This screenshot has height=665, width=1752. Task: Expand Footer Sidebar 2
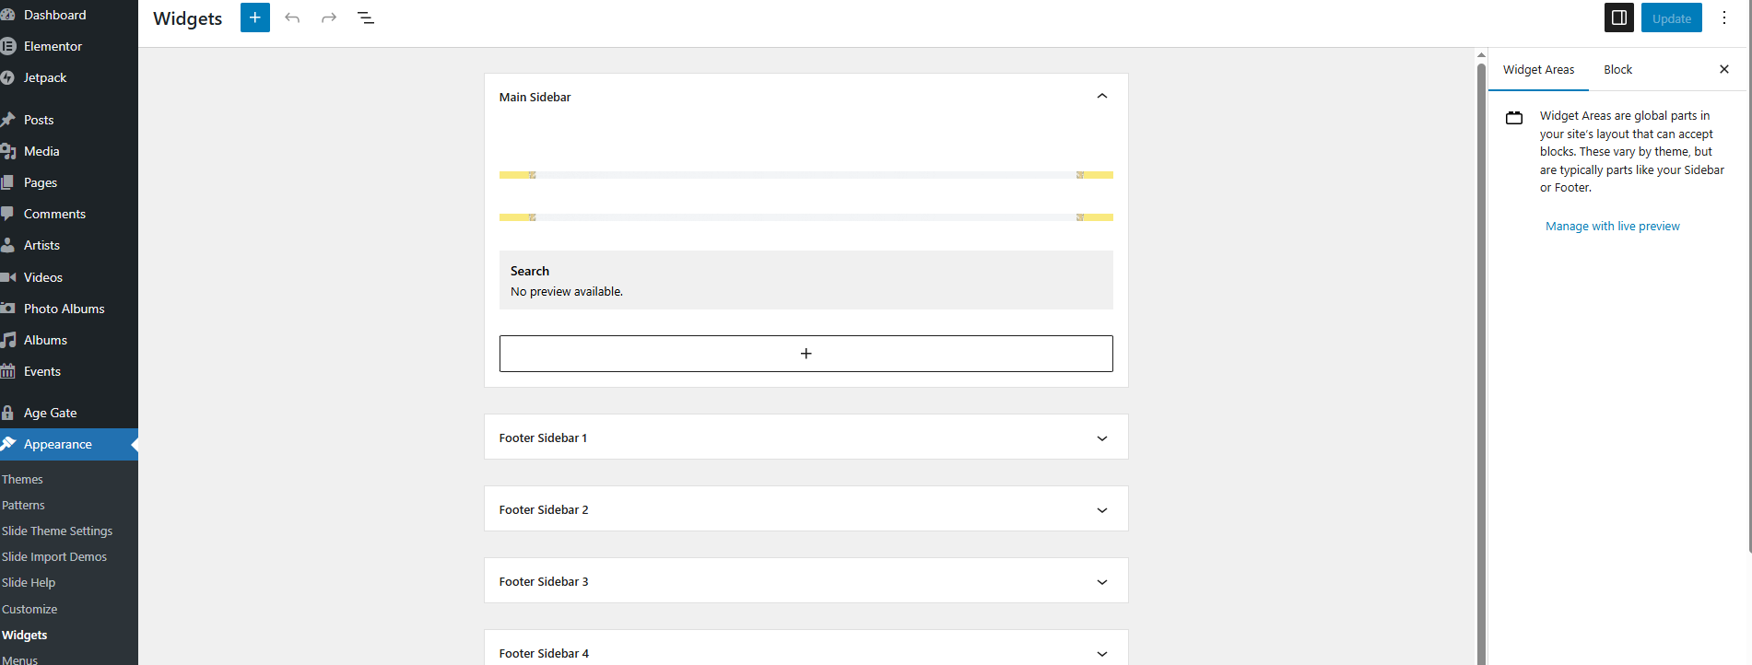click(805, 509)
